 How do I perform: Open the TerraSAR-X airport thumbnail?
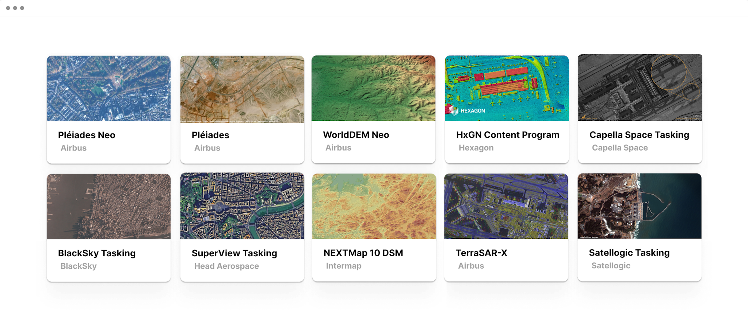(506, 206)
